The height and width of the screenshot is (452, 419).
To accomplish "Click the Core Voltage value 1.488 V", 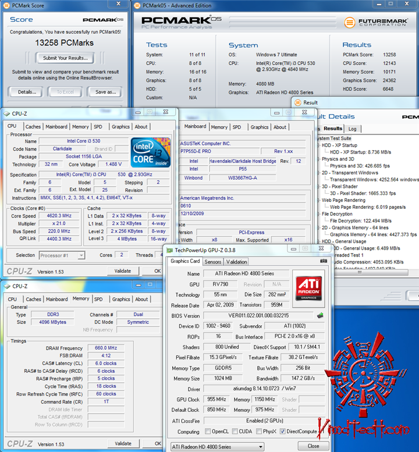I will click(x=113, y=164).
